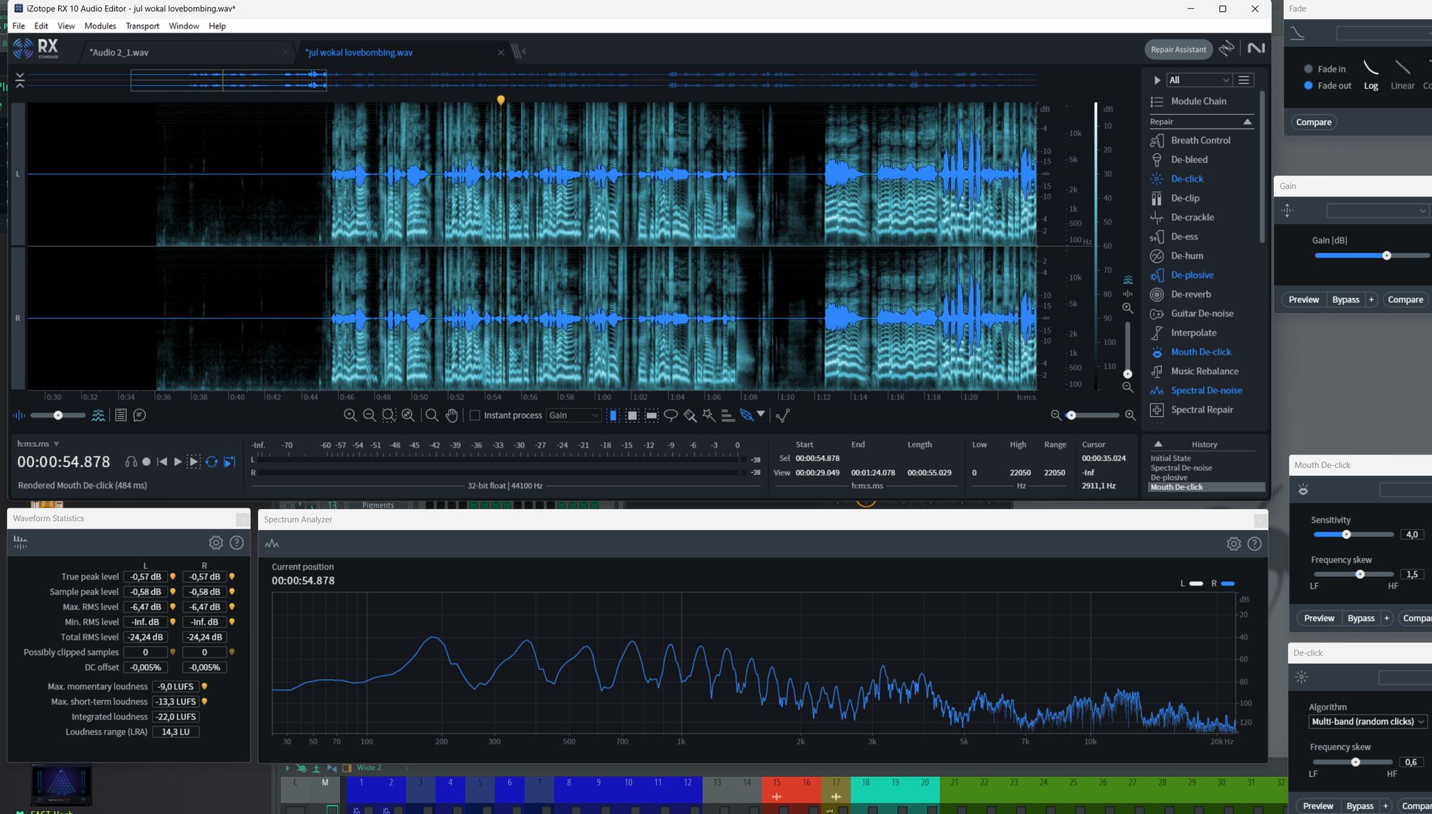Select the Fade in radio button
Image resolution: width=1432 pixels, height=814 pixels.
pos(1308,69)
